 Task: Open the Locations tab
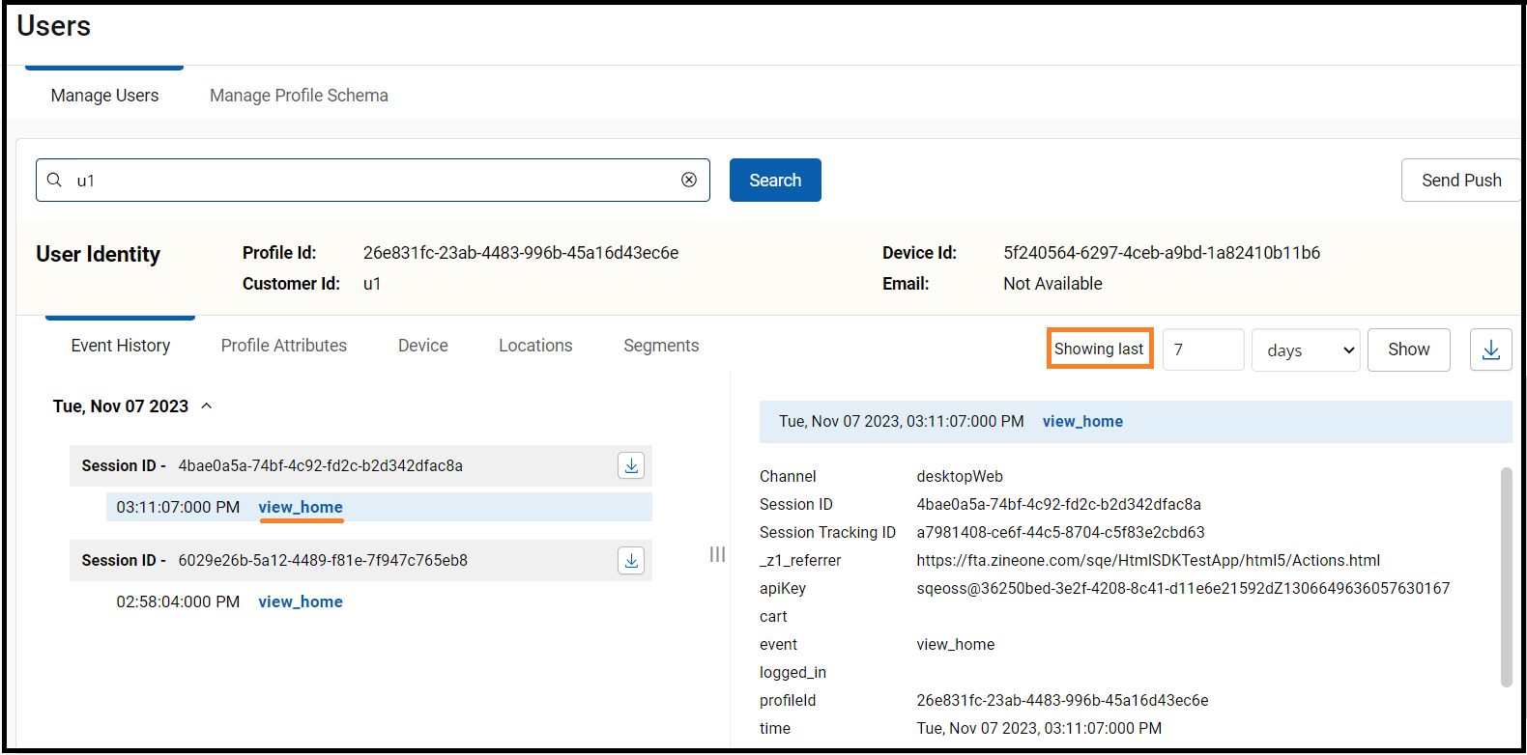tap(535, 346)
